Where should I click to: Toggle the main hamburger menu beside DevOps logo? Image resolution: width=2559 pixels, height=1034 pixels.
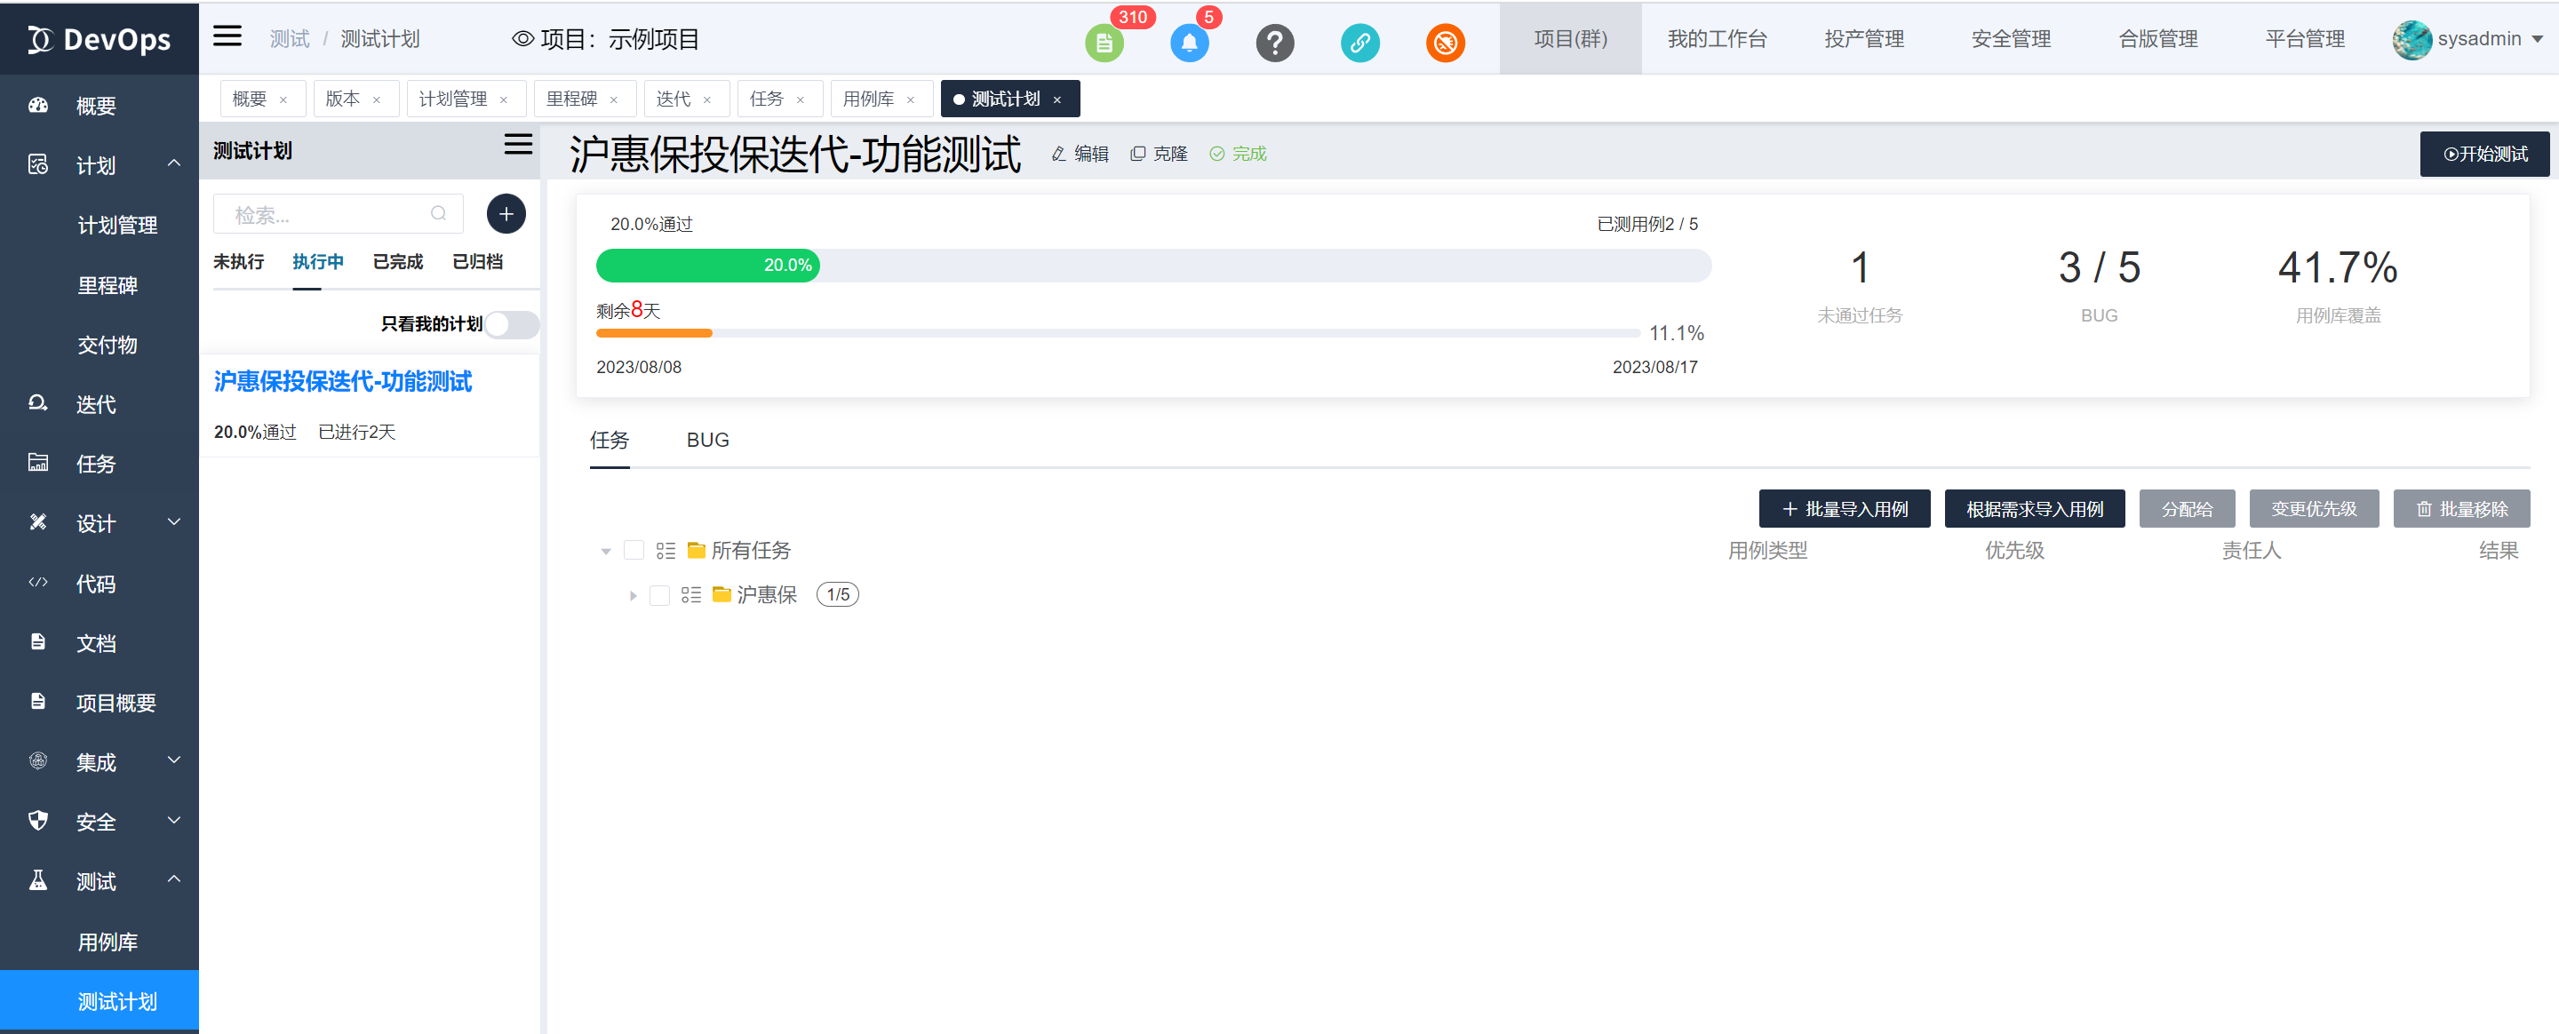pos(227,36)
